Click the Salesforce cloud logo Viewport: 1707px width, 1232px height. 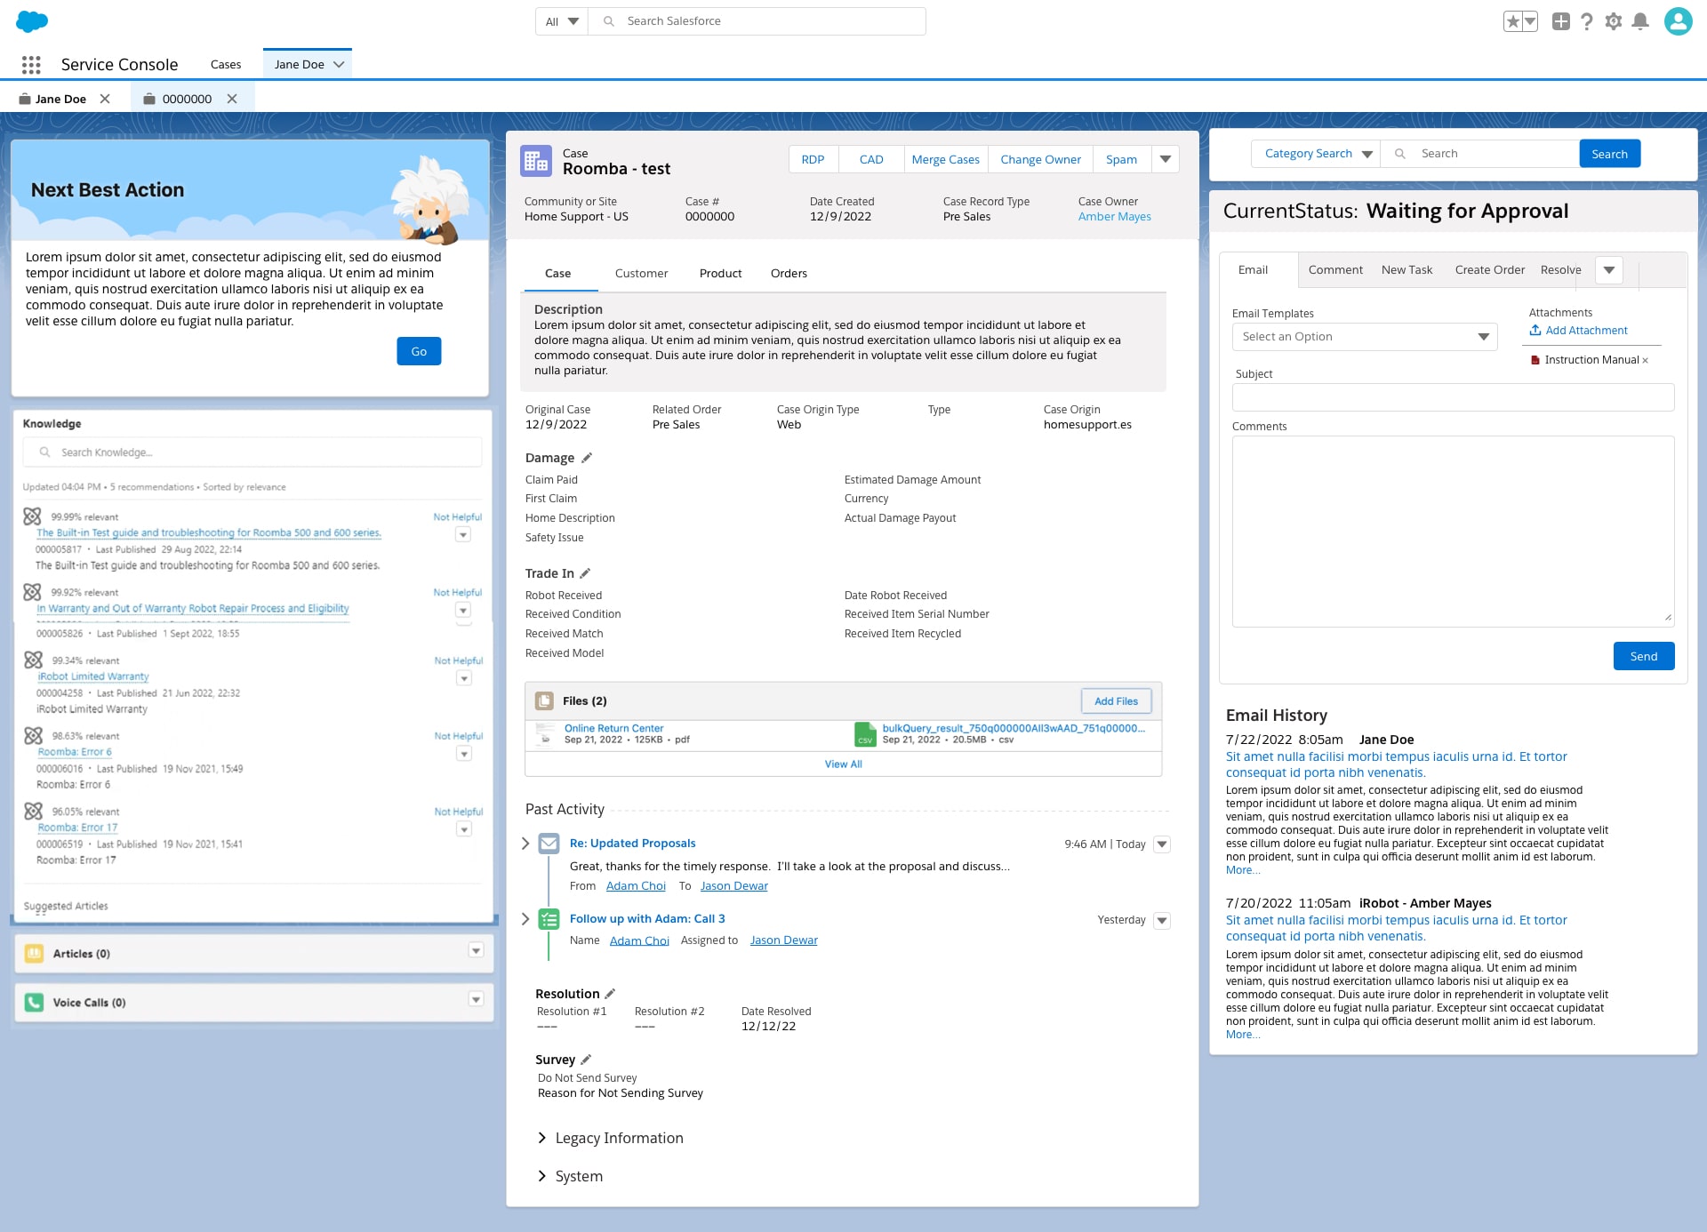tap(32, 21)
